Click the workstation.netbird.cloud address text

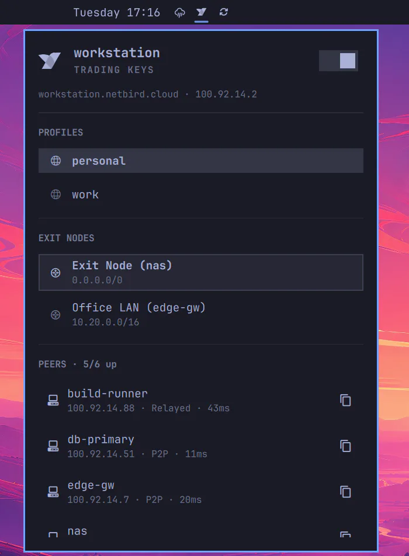(108, 95)
